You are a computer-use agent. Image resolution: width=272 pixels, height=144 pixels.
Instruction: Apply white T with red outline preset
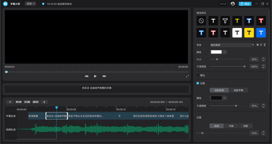click(x=213, y=33)
